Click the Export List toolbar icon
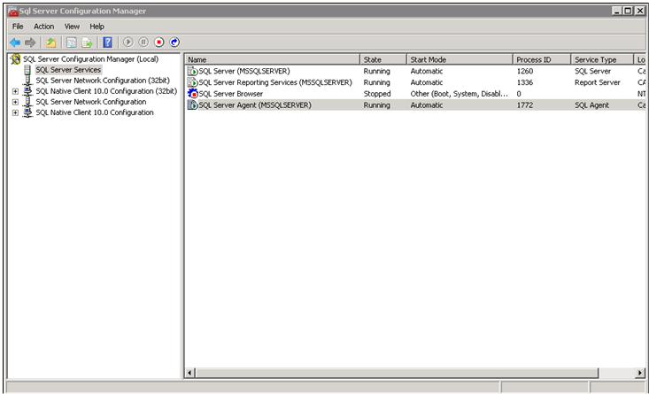Image resolution: width=649 pixels, height=394 pixels. pyautogui.click(x=87, y=42)
